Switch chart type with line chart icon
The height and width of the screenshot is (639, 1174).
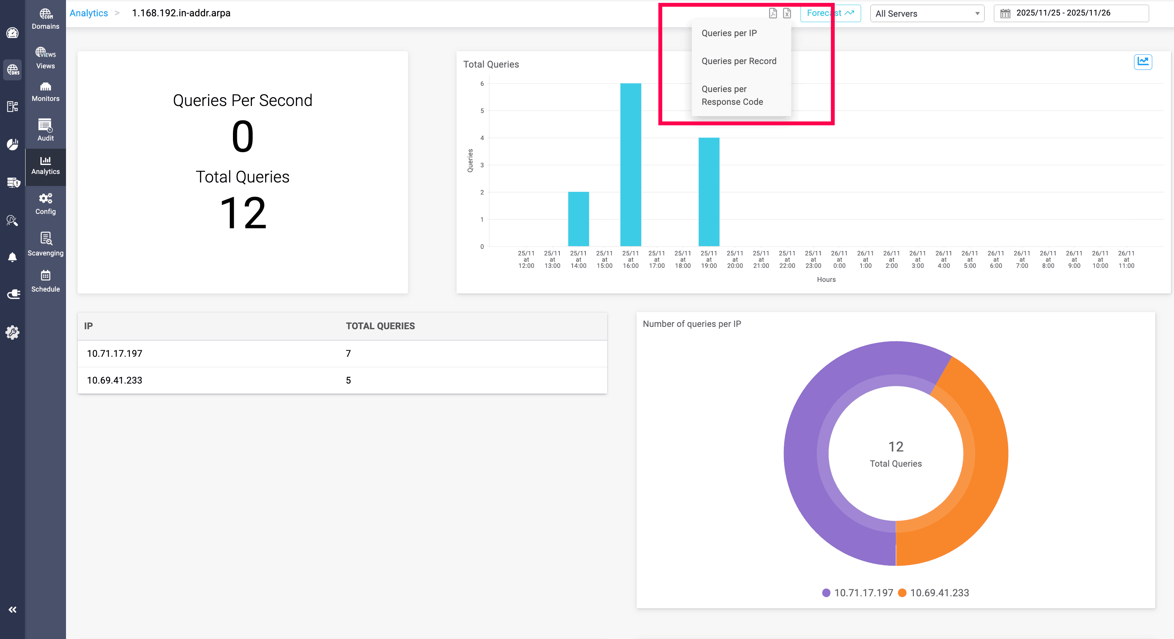point(1143,61)
